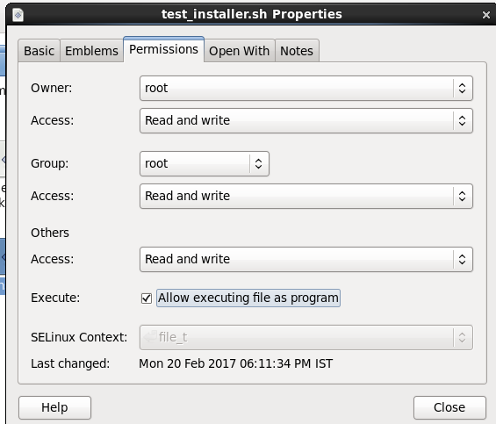This screenshot has width=496, height=424.
Task: Switch to the Basic tab
Action: (40, 51)
